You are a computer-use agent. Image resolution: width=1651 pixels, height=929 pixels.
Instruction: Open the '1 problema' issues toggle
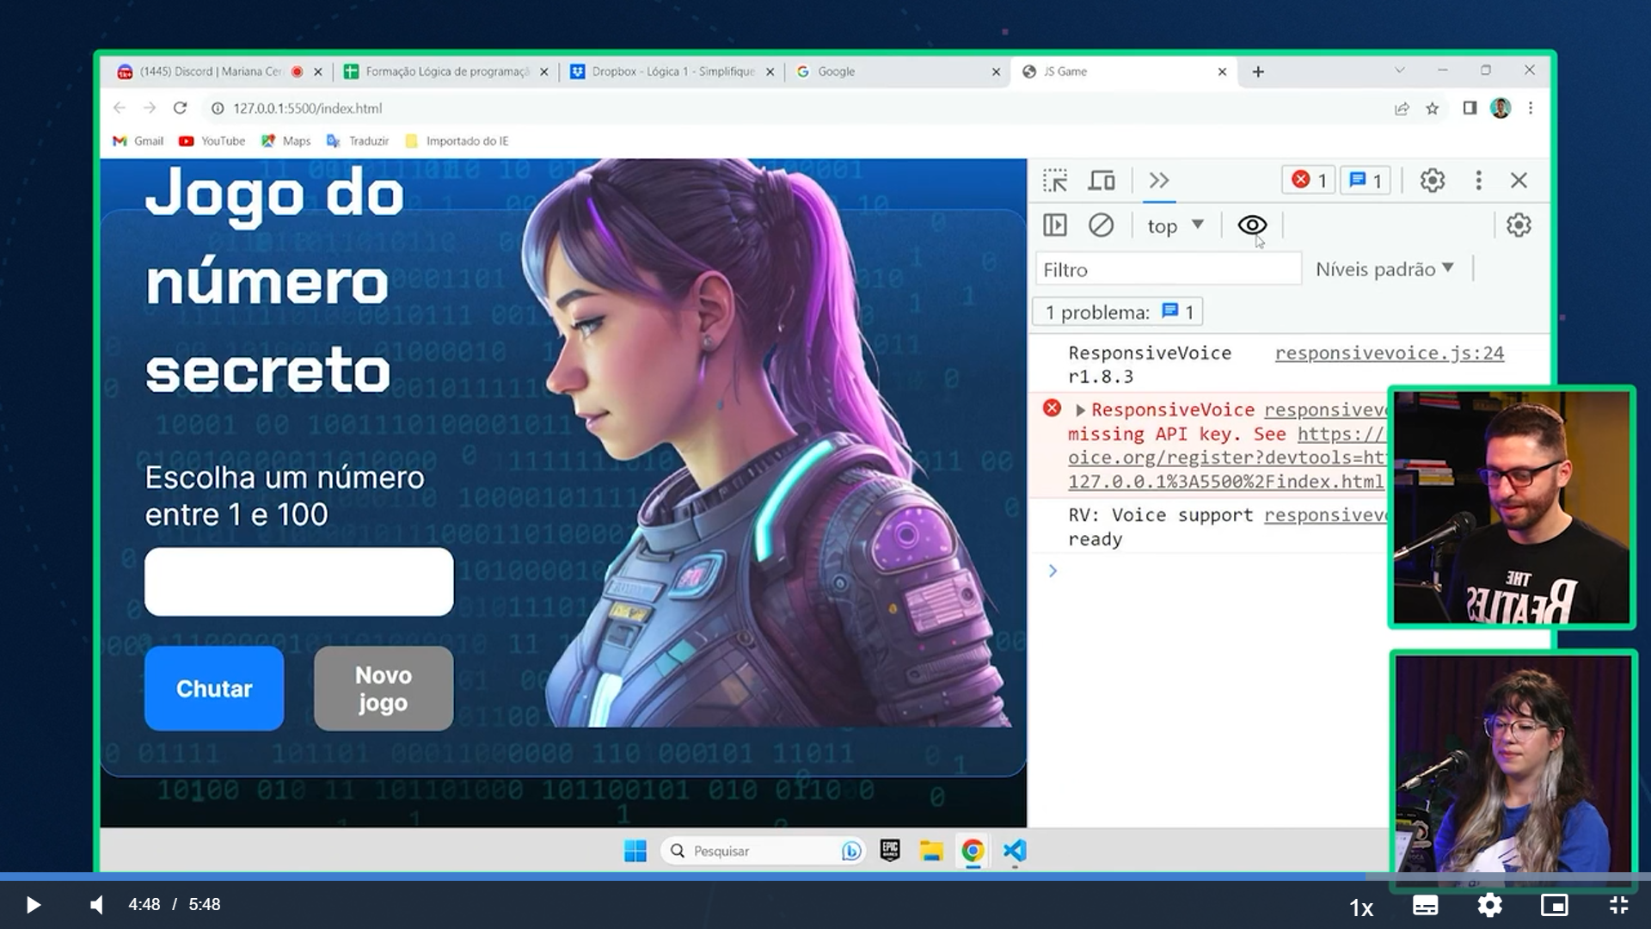pyautogui.click(x=1116, y=311)
